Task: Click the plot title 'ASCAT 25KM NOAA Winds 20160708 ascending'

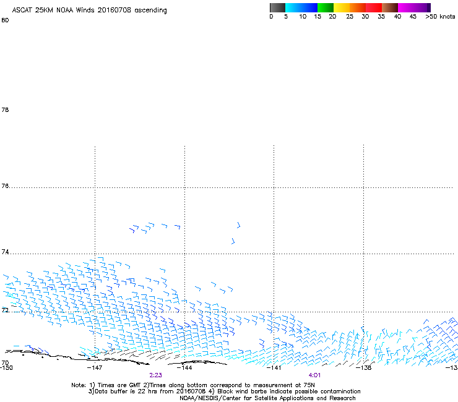Action: click(89, 11)
